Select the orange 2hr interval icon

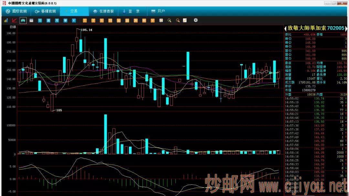[135, 20]
